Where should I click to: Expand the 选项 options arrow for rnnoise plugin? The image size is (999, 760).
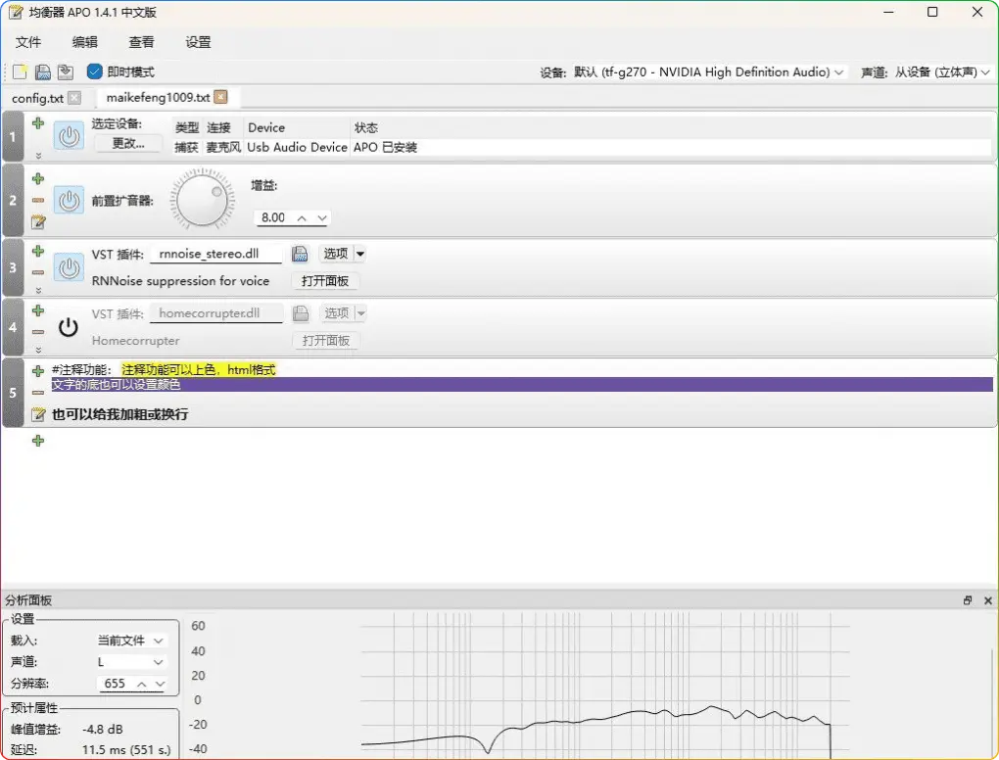[359, 254]
